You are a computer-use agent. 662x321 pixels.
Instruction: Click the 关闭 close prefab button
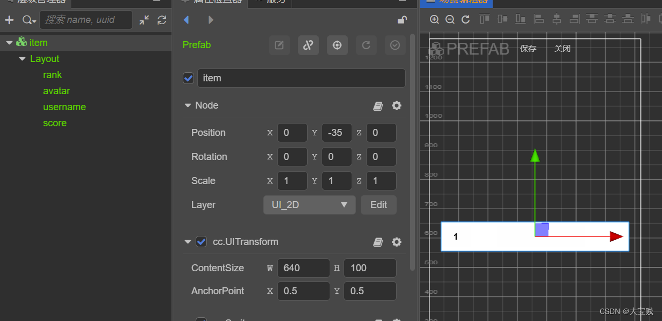click(562, 49)
